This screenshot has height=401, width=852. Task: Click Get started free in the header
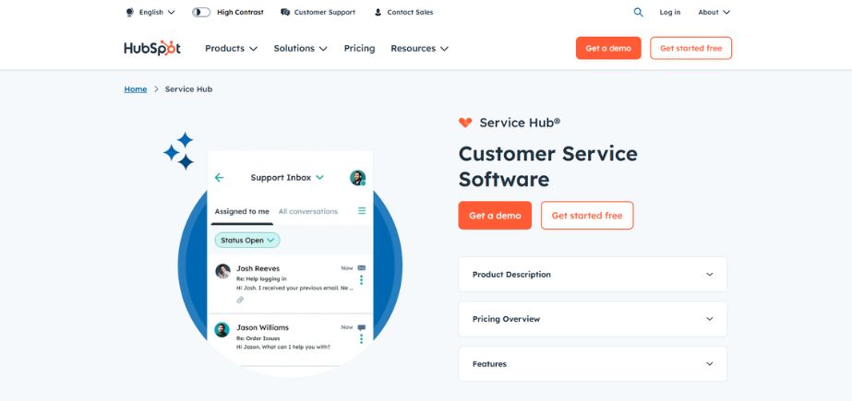(691, 48)
